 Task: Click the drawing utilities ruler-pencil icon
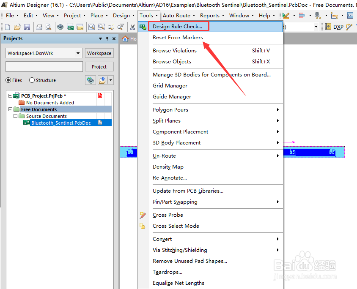pos(286,16)
